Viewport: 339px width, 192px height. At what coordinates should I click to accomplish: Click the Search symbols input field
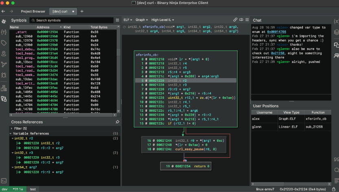tap(71, 20)
